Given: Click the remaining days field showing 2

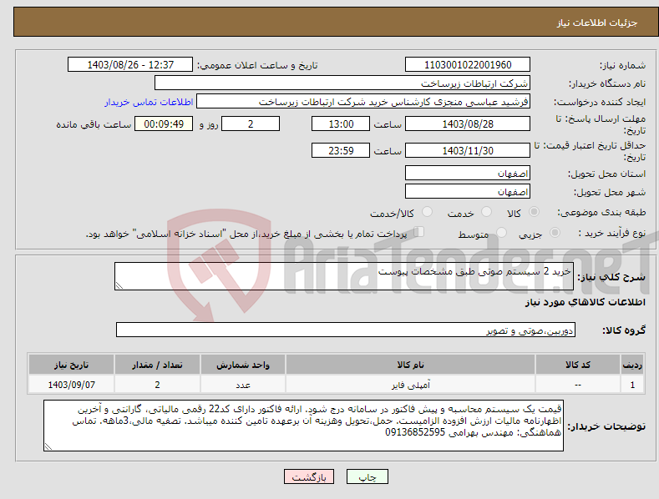Looking at the screenshot, I should point(251,123).
